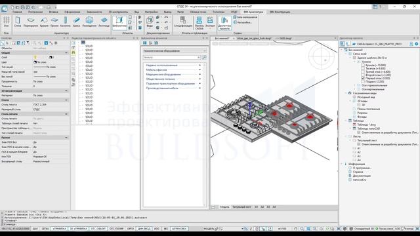This screenshot has width=420, height=236.
Task: Open the nanocad.ru link in the tree
Action: coord(360,180)
